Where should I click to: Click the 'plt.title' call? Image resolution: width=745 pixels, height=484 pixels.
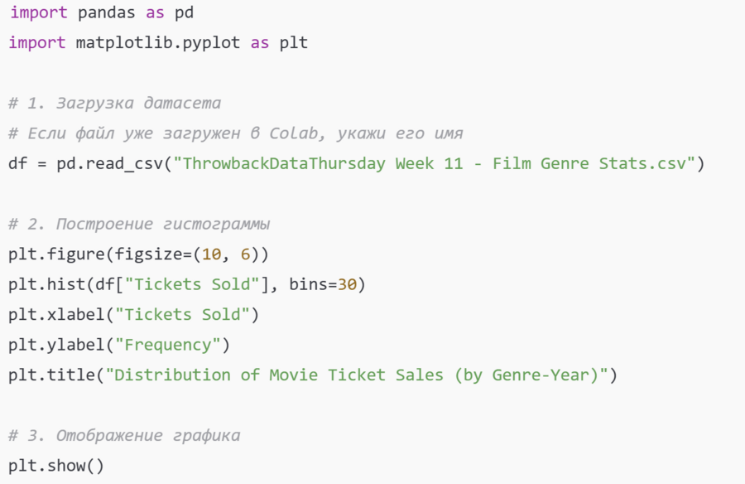point(51,375)
